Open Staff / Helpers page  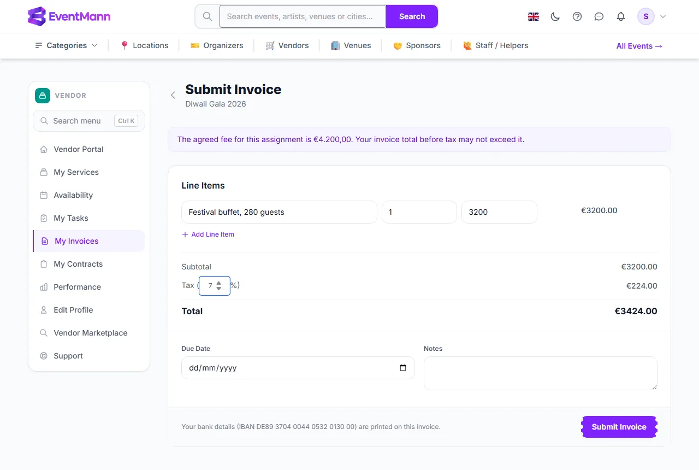coord(495,45)
